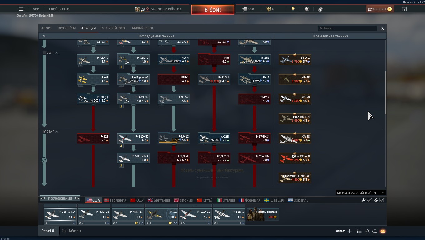Expand crew slot above P-47D-28
Image resolution: width=425 pixels, height=240 pixels.
[x=94, y=206]
